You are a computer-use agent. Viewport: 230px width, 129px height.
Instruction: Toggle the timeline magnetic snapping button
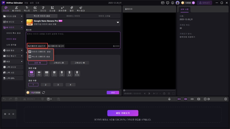tap(185, 99)
